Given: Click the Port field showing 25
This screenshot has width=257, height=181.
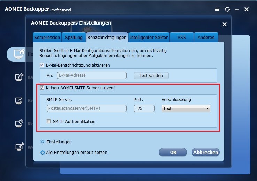Looking at the screenshot, I should coord(144,108).
